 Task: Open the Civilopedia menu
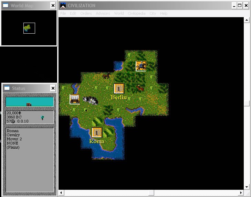tap(137, 13)
